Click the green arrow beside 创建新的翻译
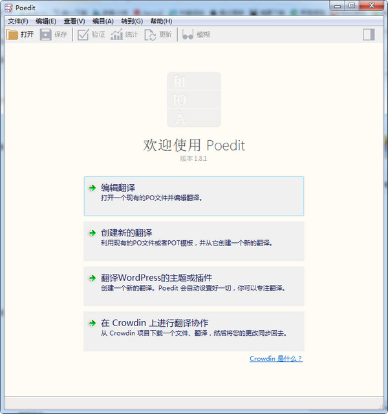388x414 pixels. click(92, 233)
